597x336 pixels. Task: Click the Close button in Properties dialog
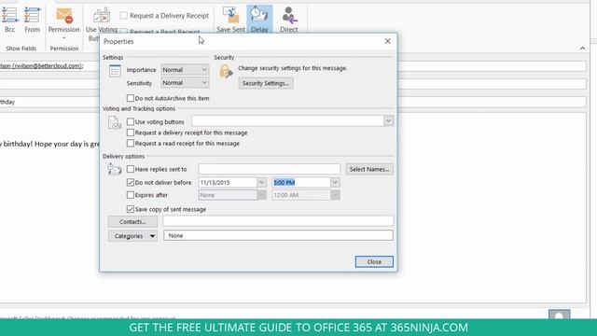point(374,261)
